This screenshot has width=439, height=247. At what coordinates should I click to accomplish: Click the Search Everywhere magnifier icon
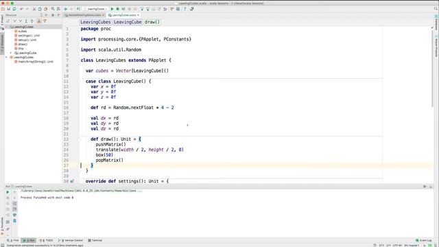[x=436, y=9]
